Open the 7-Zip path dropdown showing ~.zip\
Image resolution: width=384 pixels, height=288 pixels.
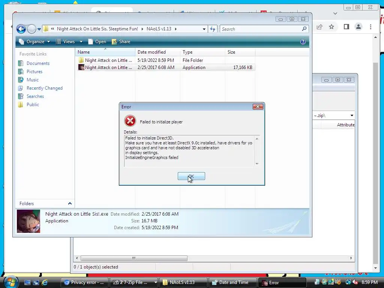[x=352, y=115]
